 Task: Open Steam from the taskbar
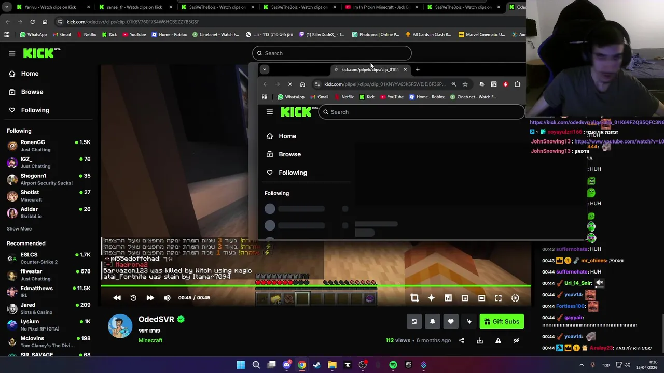coord(317,365)
